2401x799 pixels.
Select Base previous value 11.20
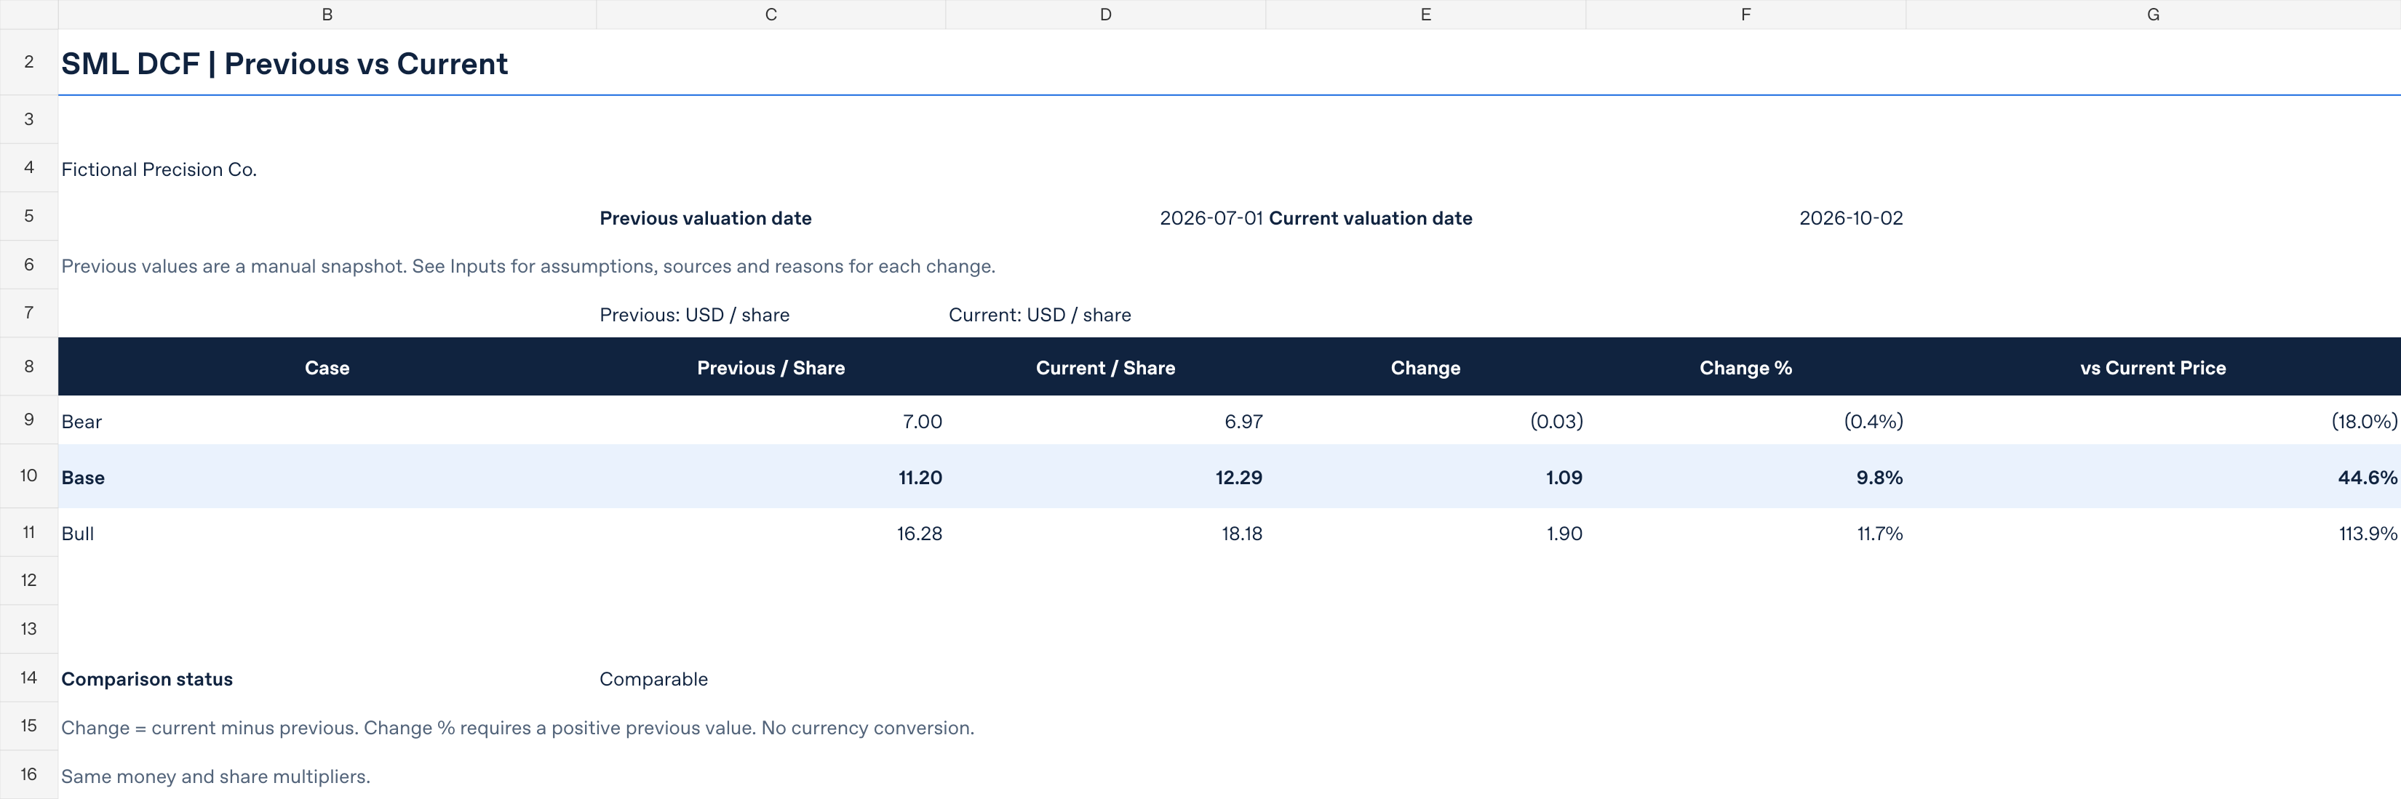tap(771, 477)
